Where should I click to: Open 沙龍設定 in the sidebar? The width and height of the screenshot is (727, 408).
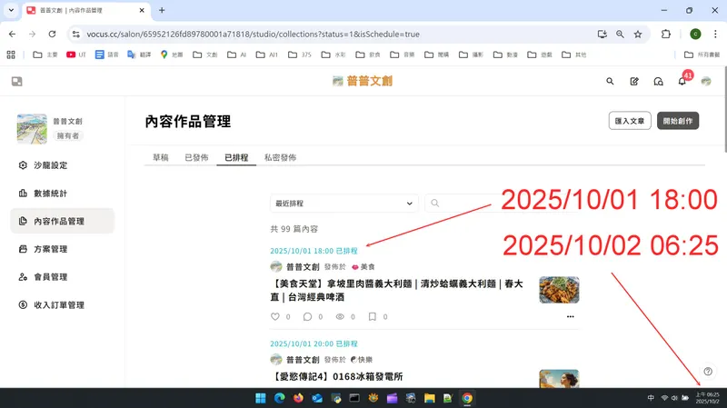pos(62,165)
